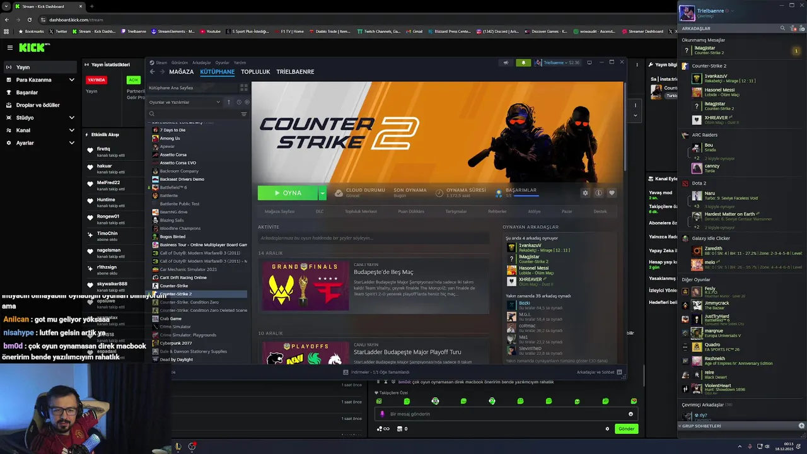Image resolution: width=807 pixels, height=454 pixels.
Task: Open Play options arrow beside OYNA
Action: click(x=322, y=193)
